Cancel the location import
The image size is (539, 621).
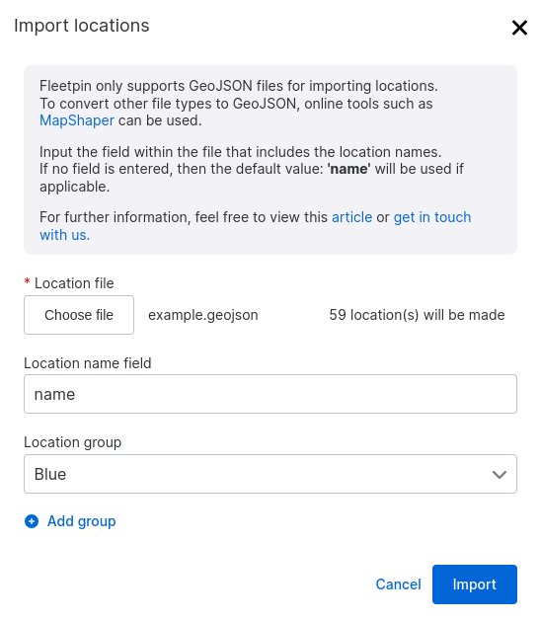(398, 584)
